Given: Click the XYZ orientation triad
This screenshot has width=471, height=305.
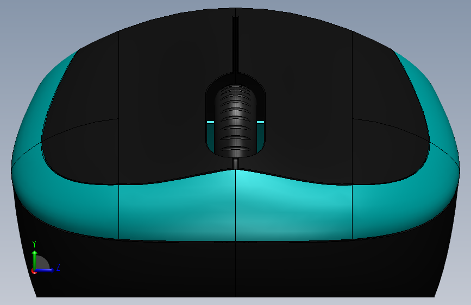Looking at the screenshot, I should [46, 258].
